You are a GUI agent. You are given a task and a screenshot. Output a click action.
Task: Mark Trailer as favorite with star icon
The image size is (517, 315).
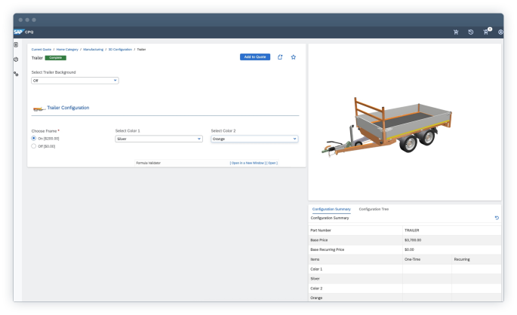(294, 57)
